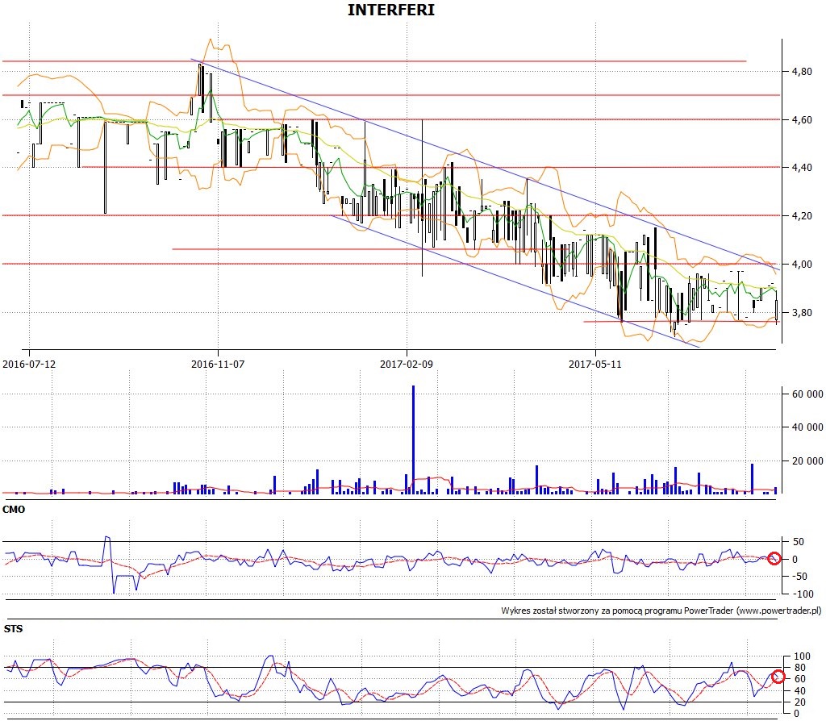Click the 80 label on the STS axis
This screenshot has height=721, width=826.
tap(799, 668)
